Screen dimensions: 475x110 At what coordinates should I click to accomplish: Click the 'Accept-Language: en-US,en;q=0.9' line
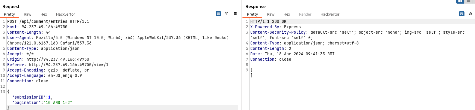pyautogui.click(x=45, y=75)
